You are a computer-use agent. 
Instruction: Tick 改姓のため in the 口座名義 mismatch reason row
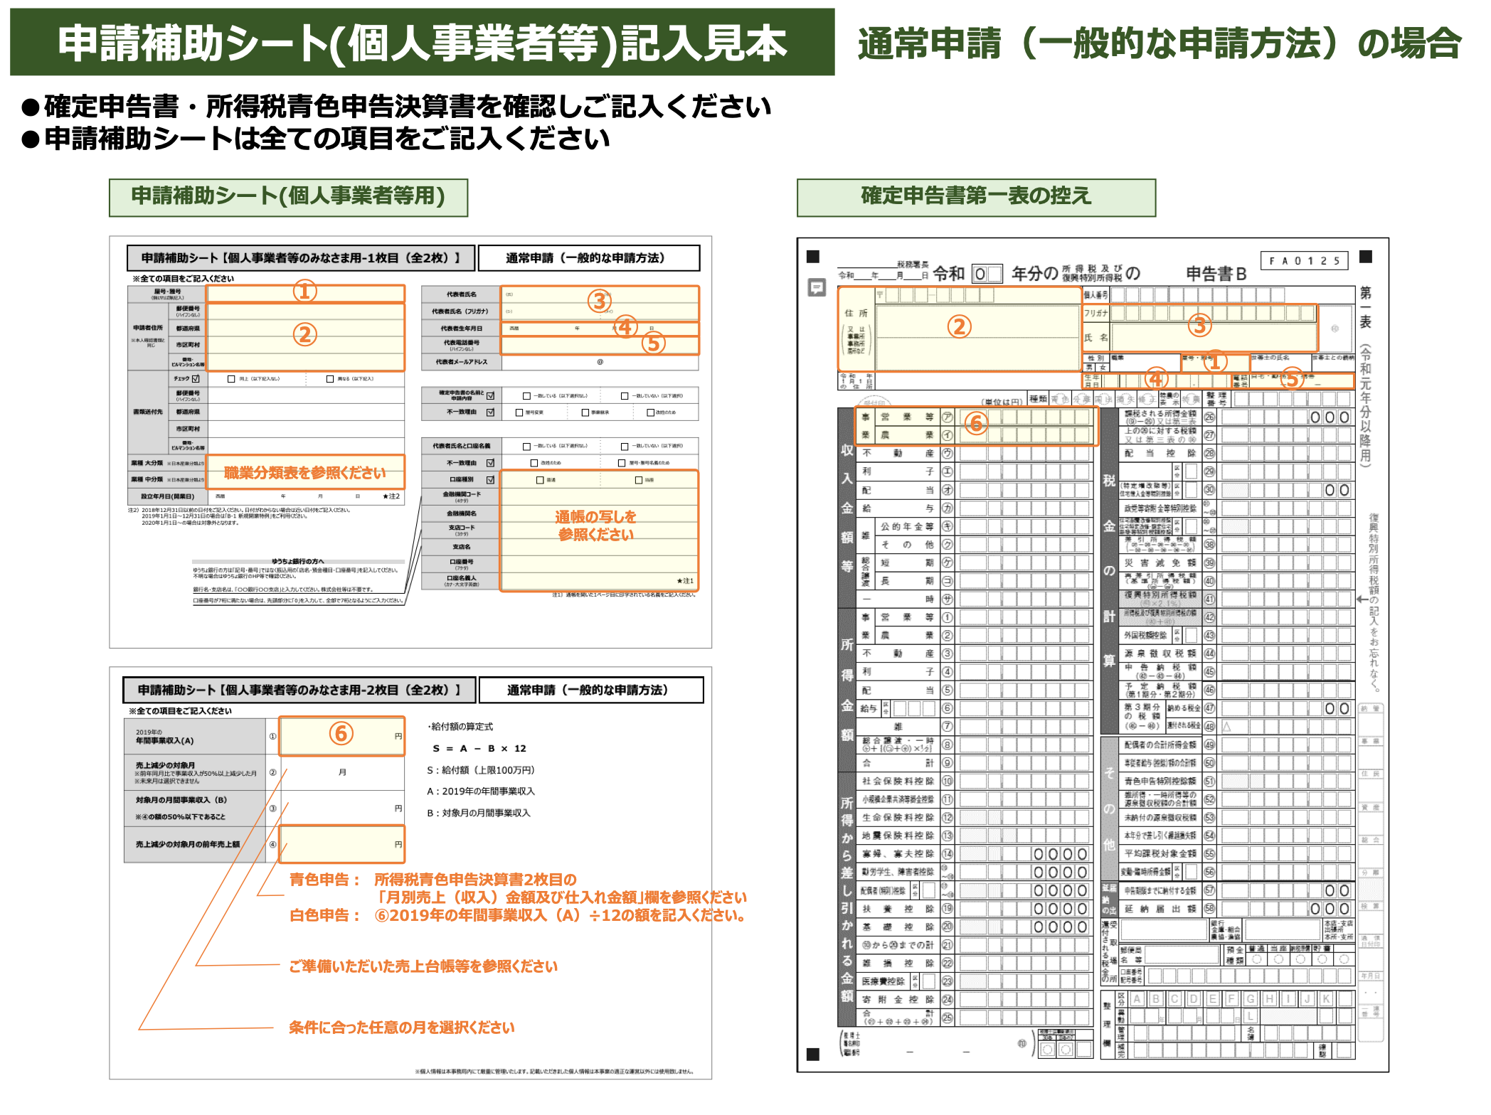(x=534, y=463)
